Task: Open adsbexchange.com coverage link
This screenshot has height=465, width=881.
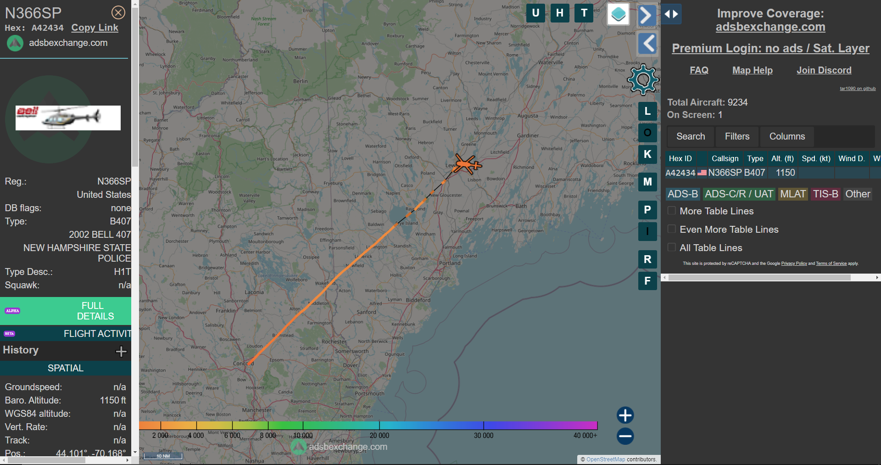Action: (770, 27)
